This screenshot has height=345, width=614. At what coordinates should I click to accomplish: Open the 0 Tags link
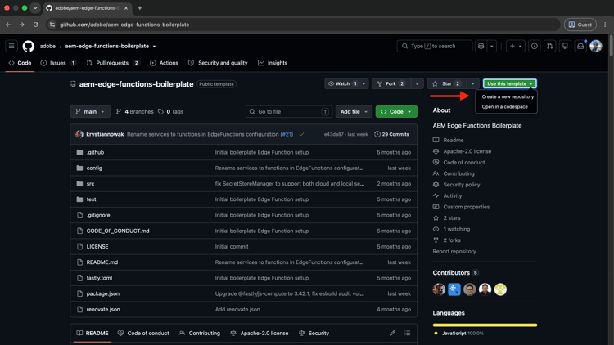pyautogui.click(x=171, y=111)
